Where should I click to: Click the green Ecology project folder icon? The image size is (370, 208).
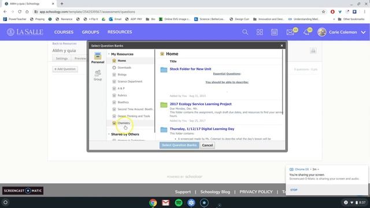pos(164,105)
